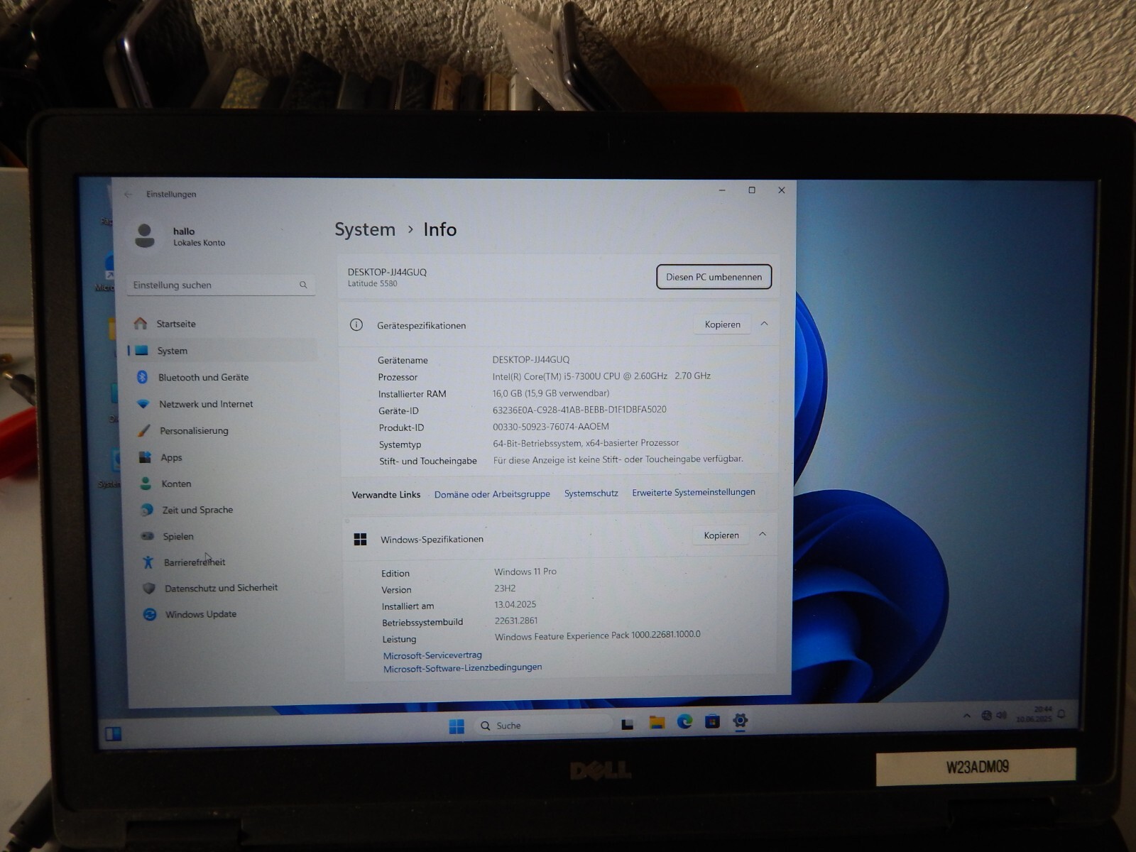Select the Produkt-ID value 00330-50923-76074-AAOEM
1136x852 pixels.
click(551, 427)
